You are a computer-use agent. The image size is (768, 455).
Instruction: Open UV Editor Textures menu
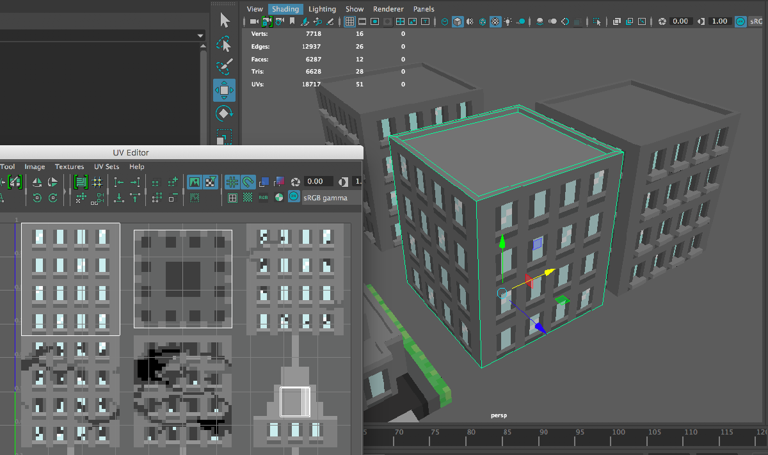coord(69,166)
